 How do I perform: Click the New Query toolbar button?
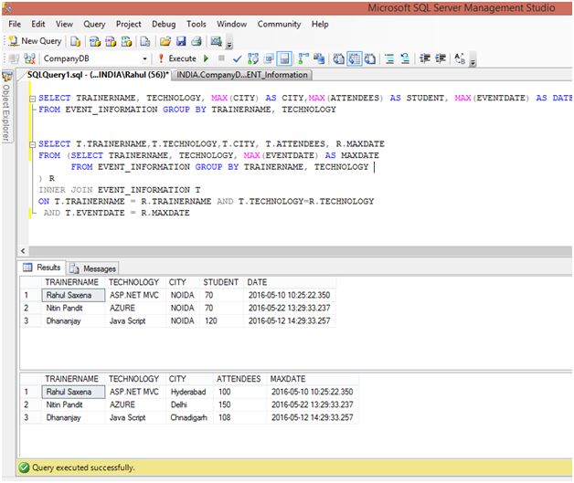(35, 41)
